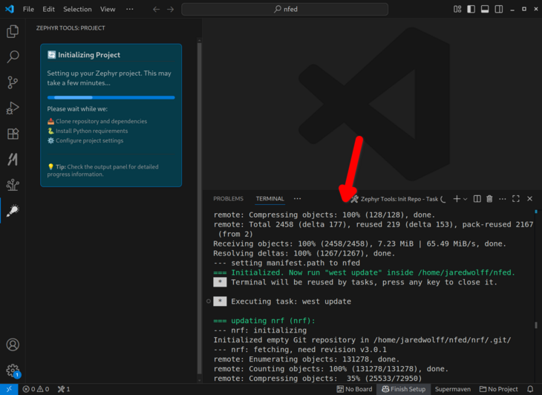Viewport: 542px width, 395px height.
Task: Click the terminal vertical scrollbar
Action: [x=536, y=325]
